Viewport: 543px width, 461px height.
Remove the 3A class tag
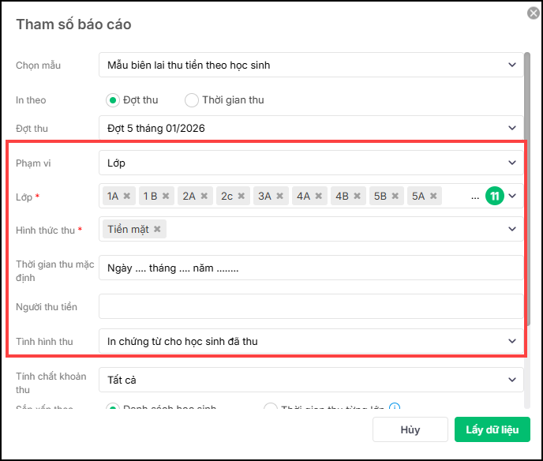coord(279,196)
